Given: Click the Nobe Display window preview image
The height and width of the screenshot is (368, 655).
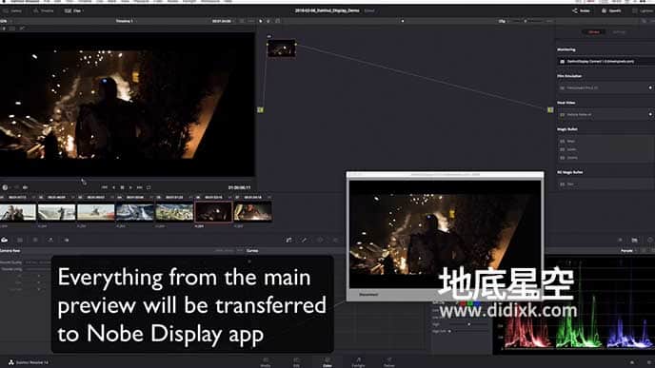Looking at the screenshot, I should pos(445,234).
